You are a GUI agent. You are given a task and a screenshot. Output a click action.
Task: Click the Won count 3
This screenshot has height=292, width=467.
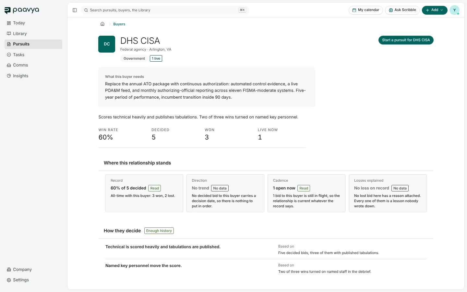(x=207, y=137)
